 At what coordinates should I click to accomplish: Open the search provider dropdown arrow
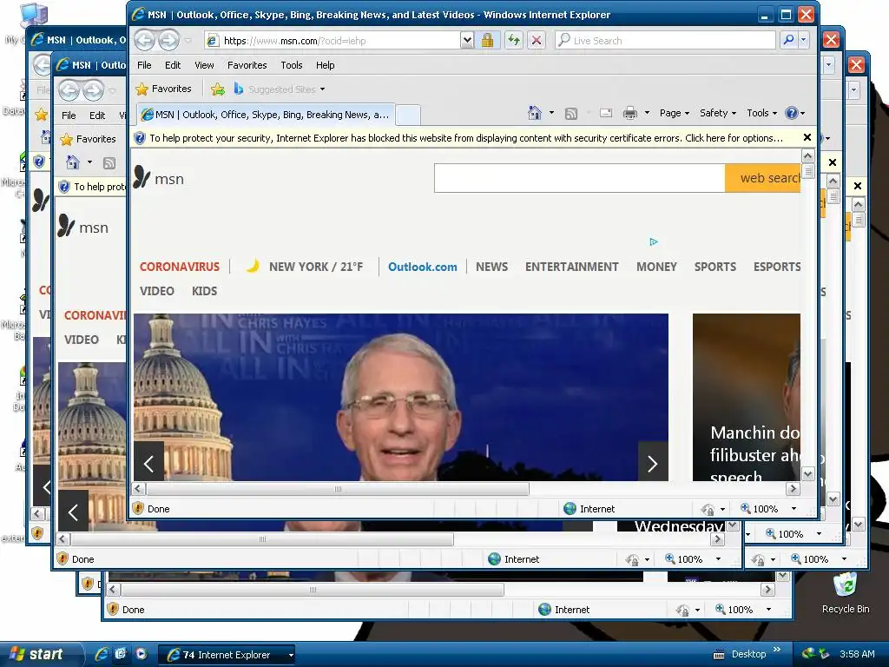(803, 40)
